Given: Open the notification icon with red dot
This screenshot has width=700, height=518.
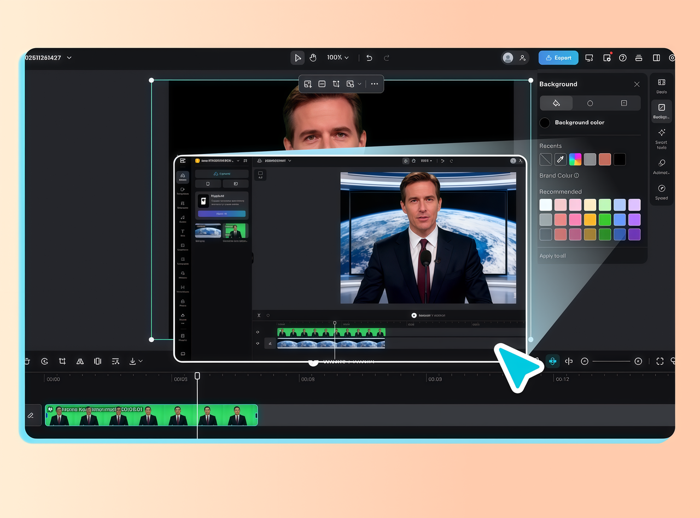Looking at the screenshot, I should pyautogui.click(x=607, y=58).
